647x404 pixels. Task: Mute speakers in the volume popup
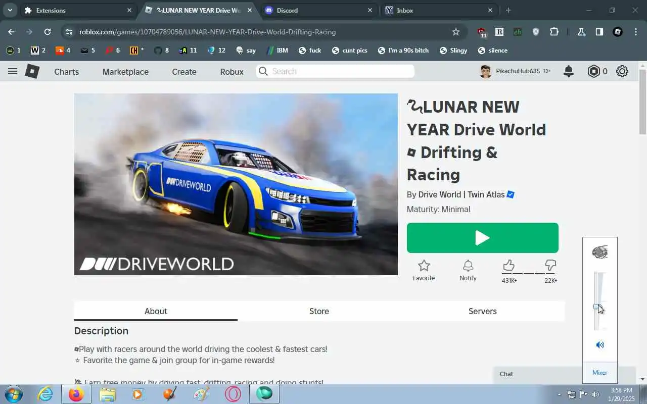point(600,345)
